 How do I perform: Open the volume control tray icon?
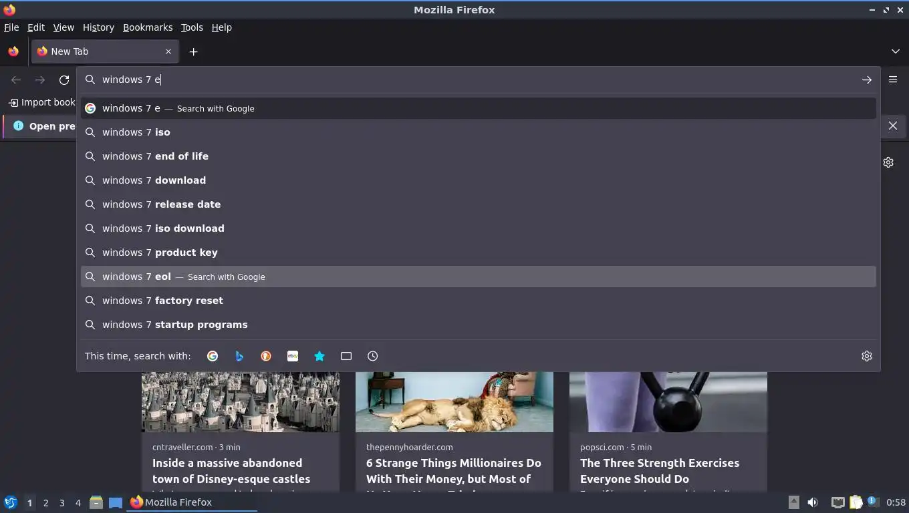pos(813,502)
